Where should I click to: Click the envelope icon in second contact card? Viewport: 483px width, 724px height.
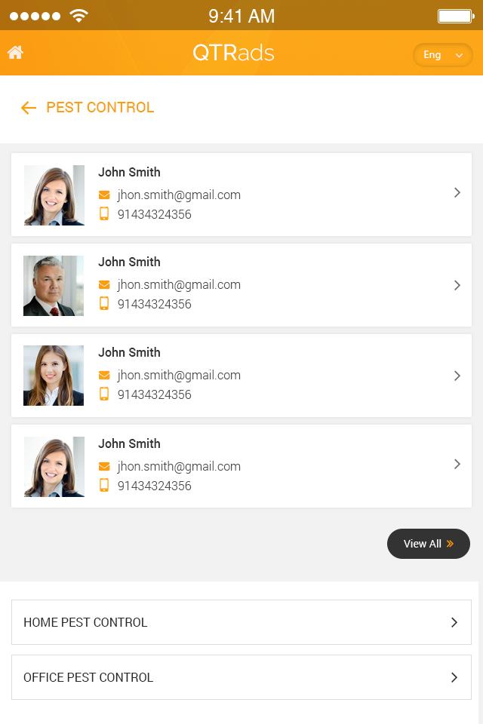(104, 285)
